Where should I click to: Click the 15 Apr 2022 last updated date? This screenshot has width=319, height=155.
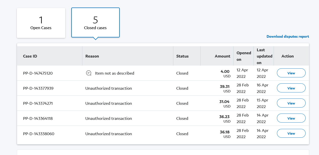[x=263, y=103]
